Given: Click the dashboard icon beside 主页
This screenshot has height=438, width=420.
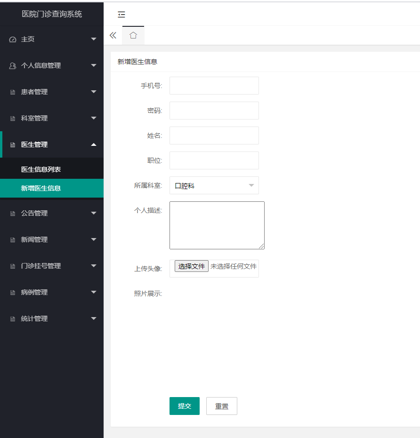Looking at the screenshot, I should click(x=13, y=40).
